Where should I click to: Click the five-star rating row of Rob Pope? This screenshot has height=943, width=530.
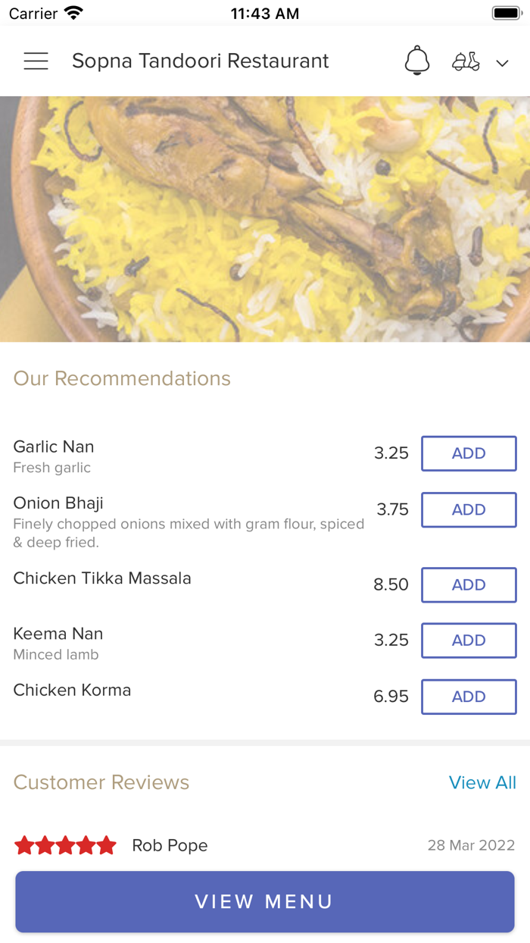pyautogui.click(x=65, y=845)
